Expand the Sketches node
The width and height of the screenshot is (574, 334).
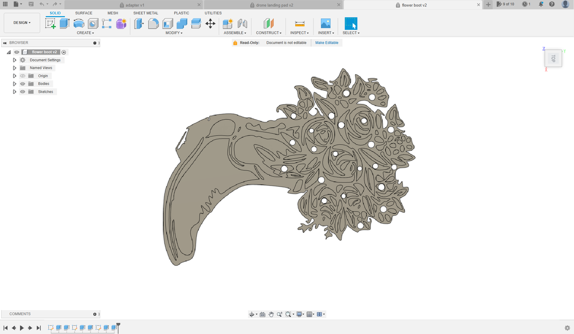(x=14, y=92)
